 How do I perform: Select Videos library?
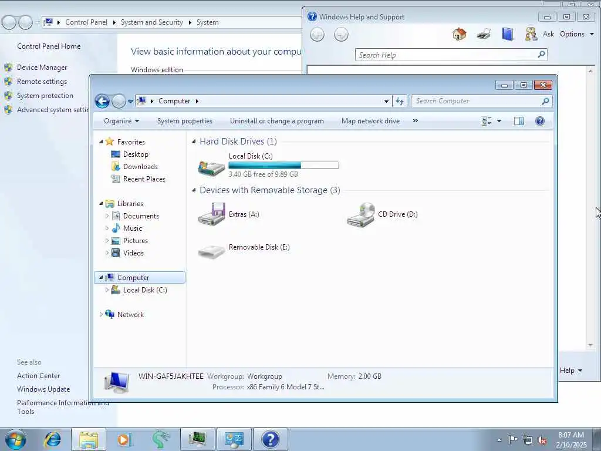(x=133, y=253)
